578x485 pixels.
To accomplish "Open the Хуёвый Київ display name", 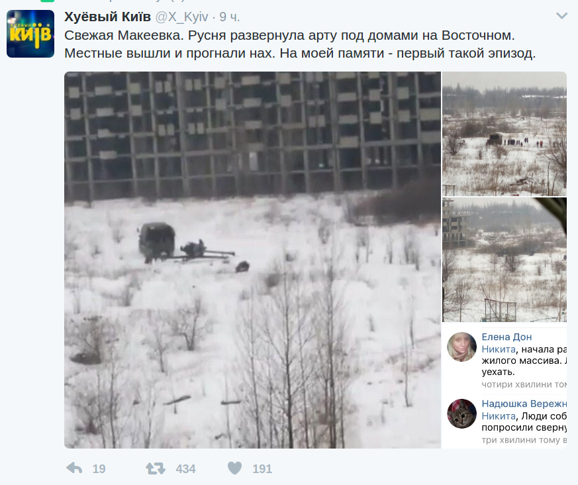I will [x=108, y=17].
